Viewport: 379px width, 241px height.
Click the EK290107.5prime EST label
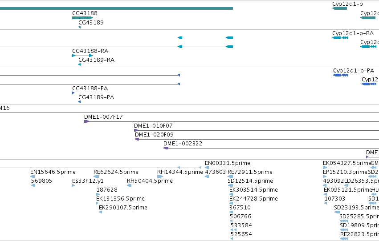tap(123, 208)
